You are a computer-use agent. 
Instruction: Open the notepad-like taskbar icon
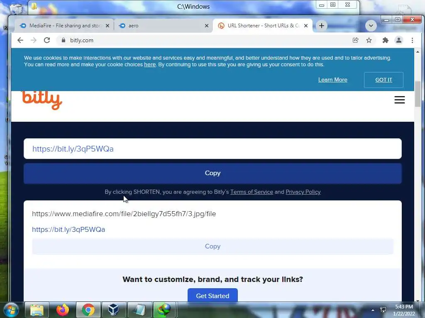click(x=139, y=310)
